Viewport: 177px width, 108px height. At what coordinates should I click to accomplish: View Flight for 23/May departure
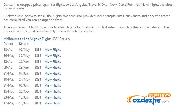click(53, 97)
